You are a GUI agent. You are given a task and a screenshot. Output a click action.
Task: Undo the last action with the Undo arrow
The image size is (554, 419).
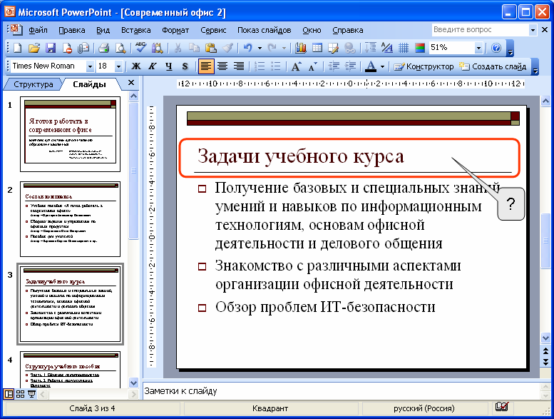(x=248, y=48)
